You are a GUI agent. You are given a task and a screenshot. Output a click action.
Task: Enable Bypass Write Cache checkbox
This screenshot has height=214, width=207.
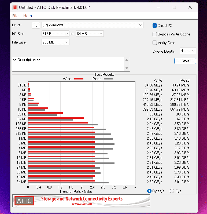point(155,34)
